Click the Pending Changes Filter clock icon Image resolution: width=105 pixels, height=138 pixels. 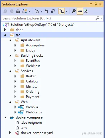point(37,11)
